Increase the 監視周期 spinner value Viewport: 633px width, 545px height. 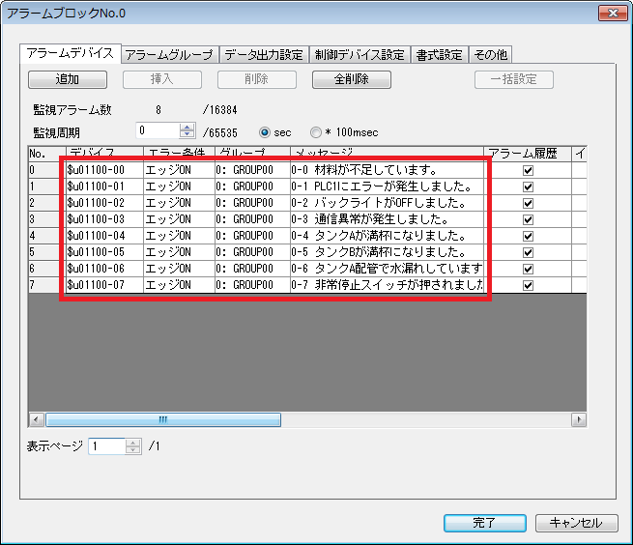coord(187,126)
